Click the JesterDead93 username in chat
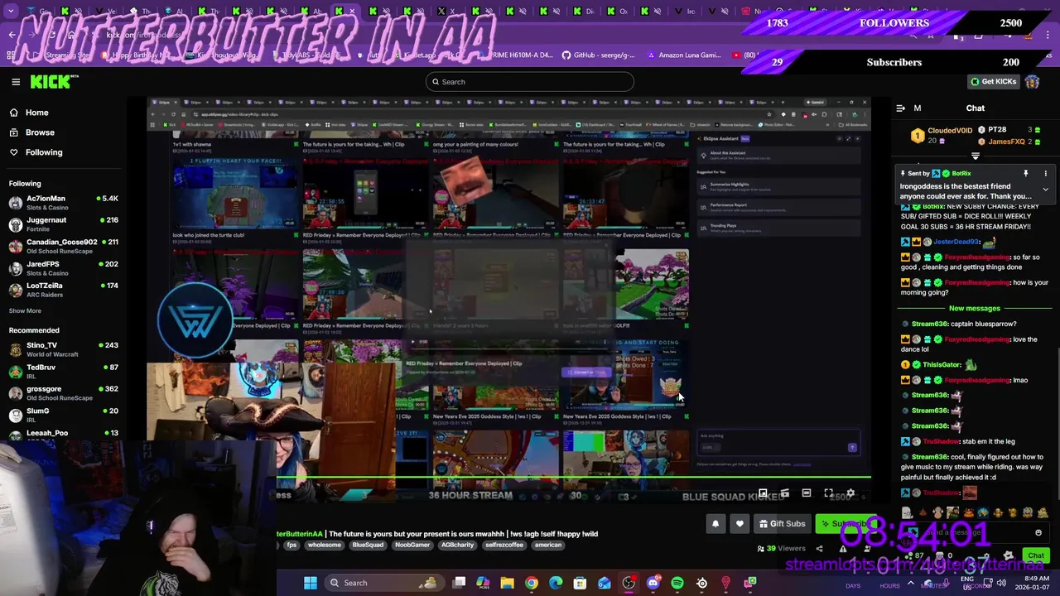This screenshot has height=596, width=1060. tap(956, 242)
